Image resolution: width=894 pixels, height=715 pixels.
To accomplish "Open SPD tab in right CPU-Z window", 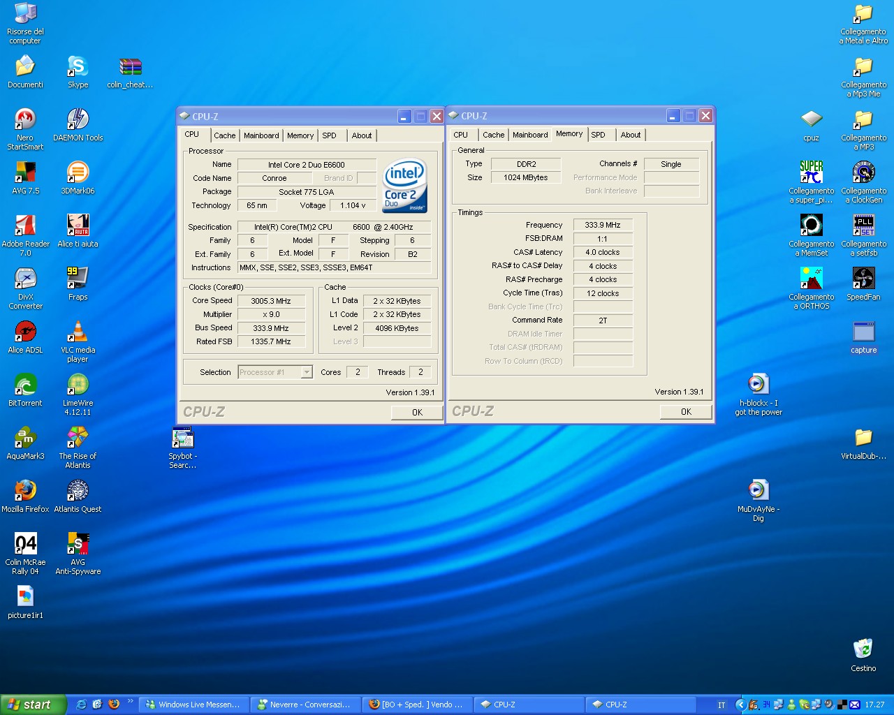I will [599, 135].
